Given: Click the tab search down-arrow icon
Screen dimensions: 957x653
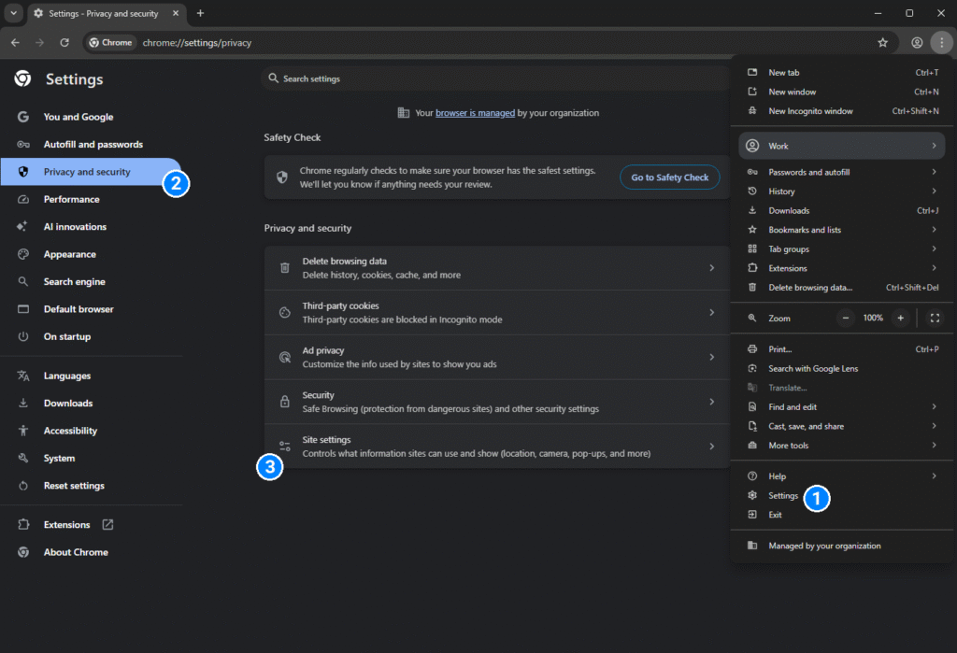Looking at the screenshot, I should click(13, 13).
